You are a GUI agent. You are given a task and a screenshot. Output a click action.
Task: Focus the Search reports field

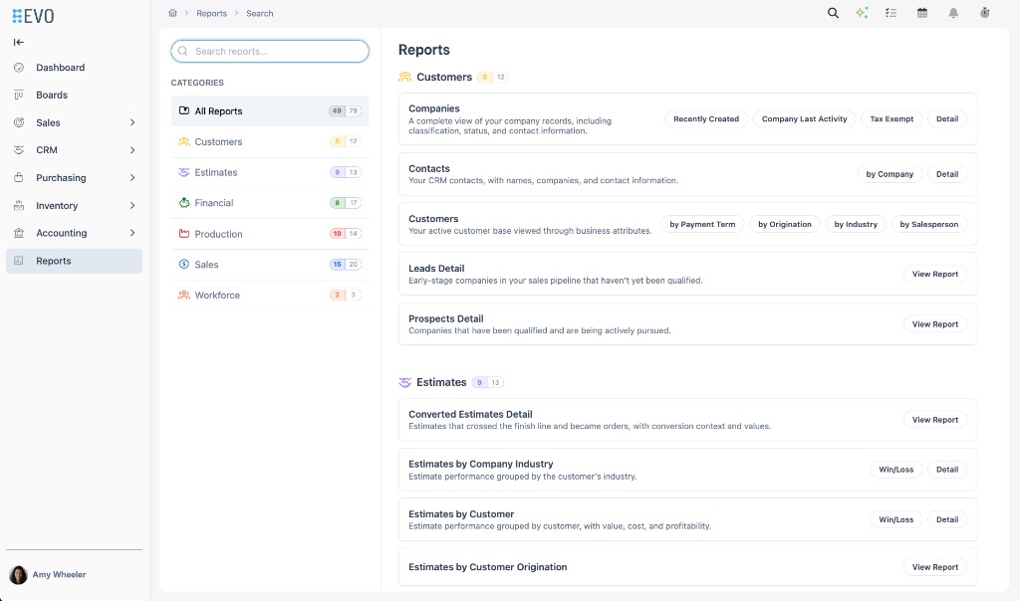(270, 52)
